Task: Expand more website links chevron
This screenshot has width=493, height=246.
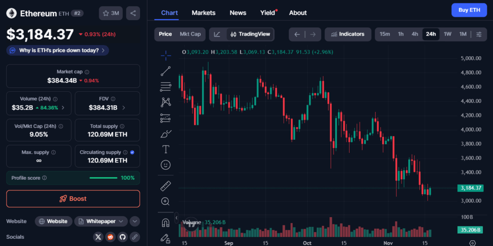Action: tap(135, 221)
